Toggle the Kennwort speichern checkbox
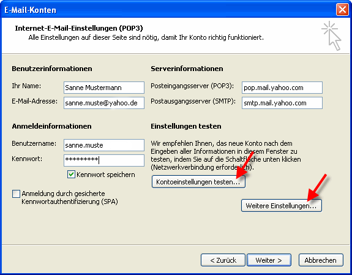The height and width of the screenshot is (275, 352). point(71,175)
